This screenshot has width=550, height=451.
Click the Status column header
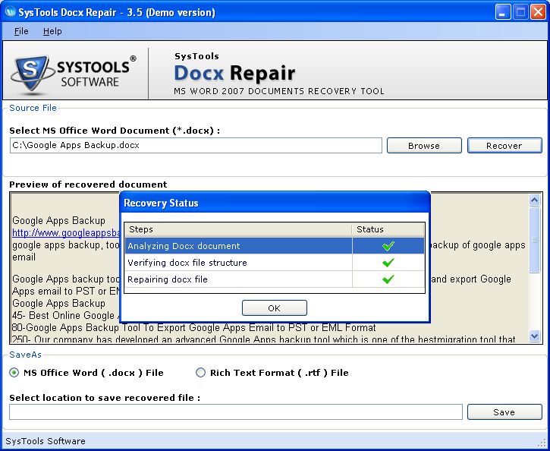click(x=388, y=229)
